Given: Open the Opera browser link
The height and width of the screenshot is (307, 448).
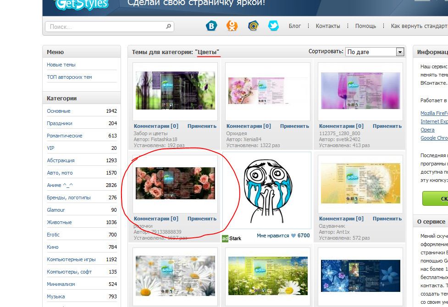Looking at the screenshot, I should pyautogui.click(x=427, y=130).
